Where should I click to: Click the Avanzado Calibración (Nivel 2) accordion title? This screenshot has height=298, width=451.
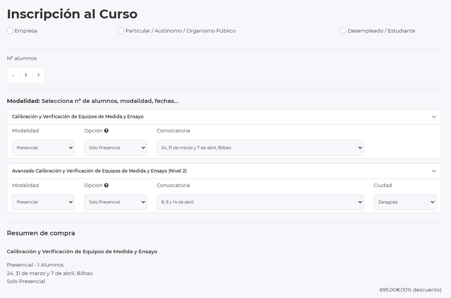pos(99,171)
